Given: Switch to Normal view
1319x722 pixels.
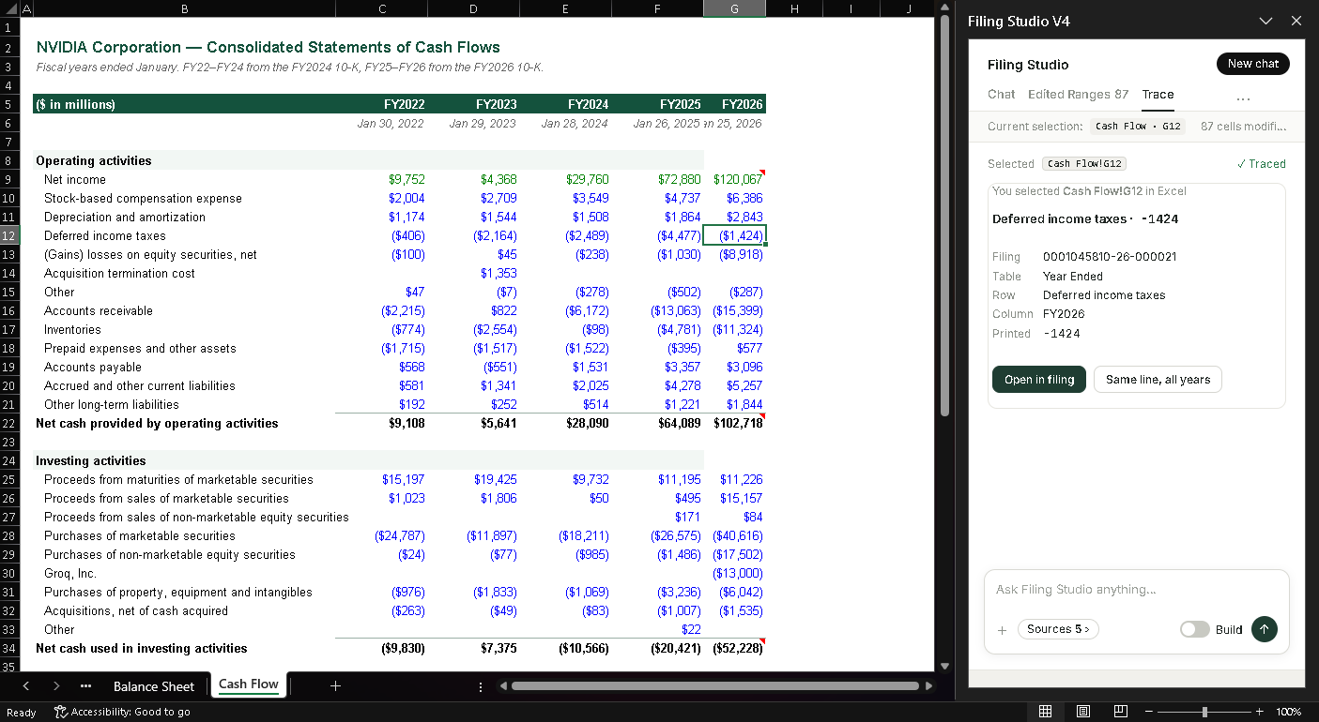Looking at the screenshot, I should click(1045, 712).
